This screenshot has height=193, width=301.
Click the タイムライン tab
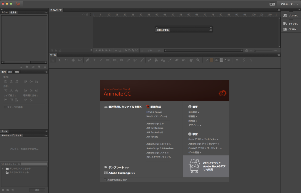[56, 10]
